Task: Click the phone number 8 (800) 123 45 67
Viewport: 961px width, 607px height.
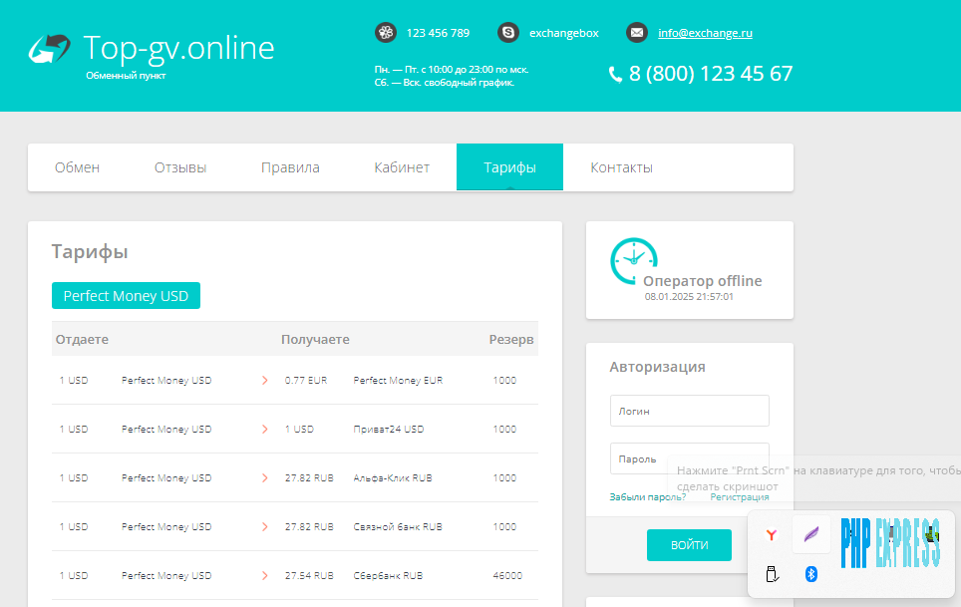Action: pyautogui.click(x=711, y=74)
